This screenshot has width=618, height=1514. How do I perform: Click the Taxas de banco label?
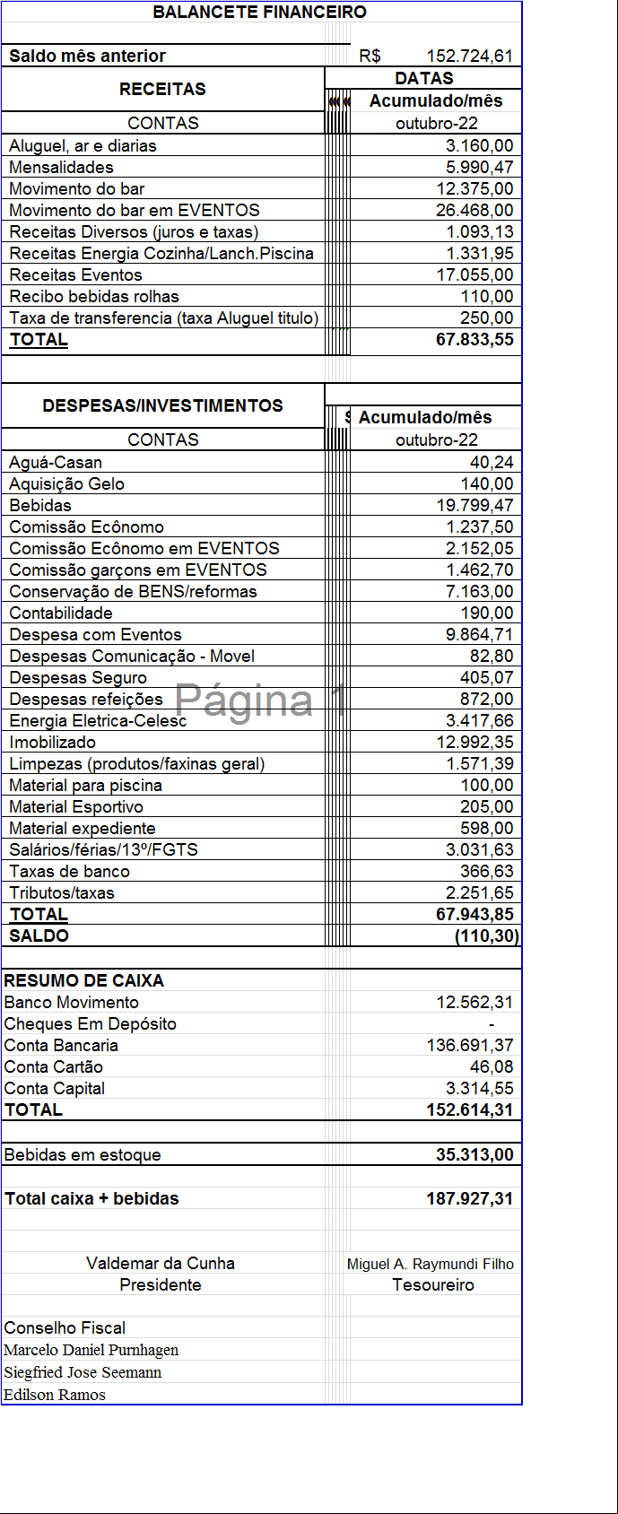[x=69, y=871]
